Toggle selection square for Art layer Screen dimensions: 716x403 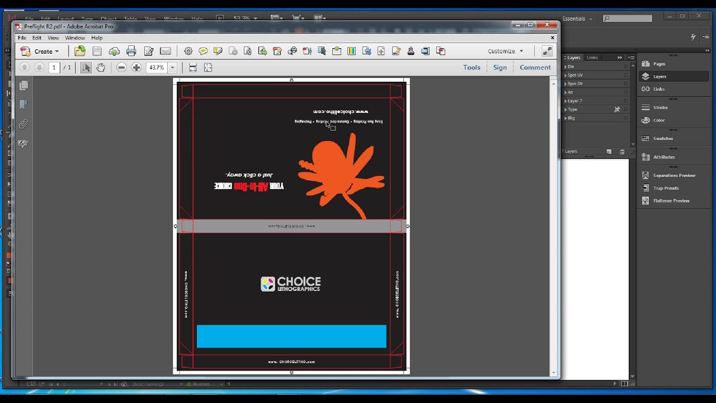(626, 92)
